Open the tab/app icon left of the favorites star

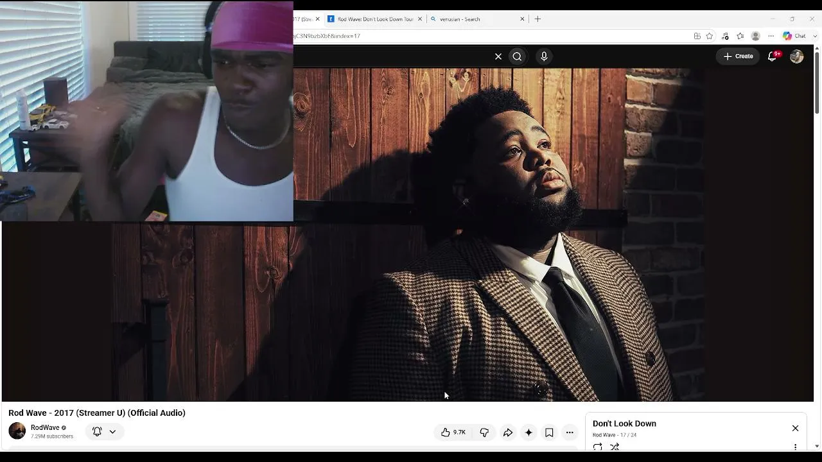(697, 36)
